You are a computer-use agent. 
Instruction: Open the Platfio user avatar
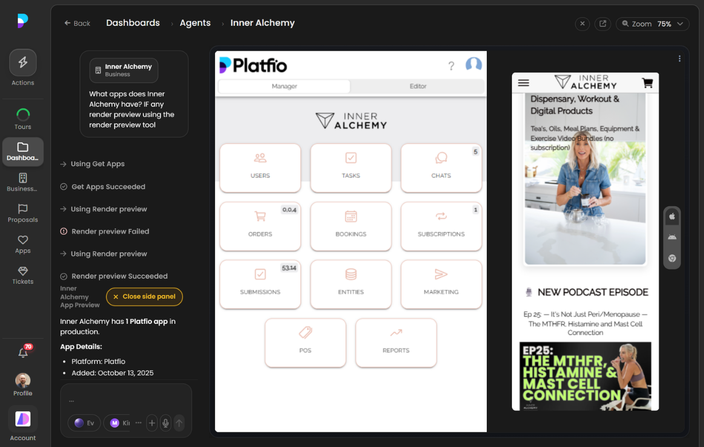pyautogui.click(x=474, y=65)
